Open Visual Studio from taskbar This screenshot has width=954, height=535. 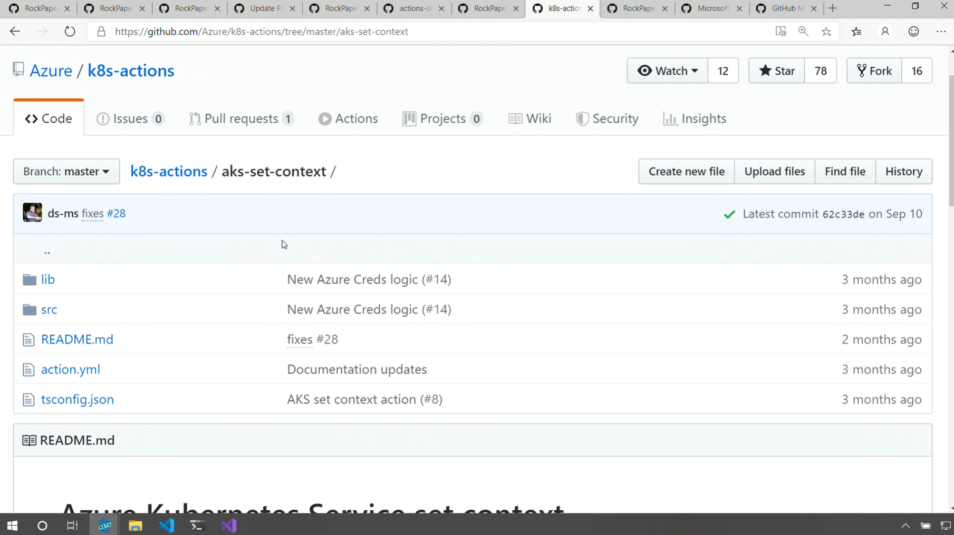point(229,526)
